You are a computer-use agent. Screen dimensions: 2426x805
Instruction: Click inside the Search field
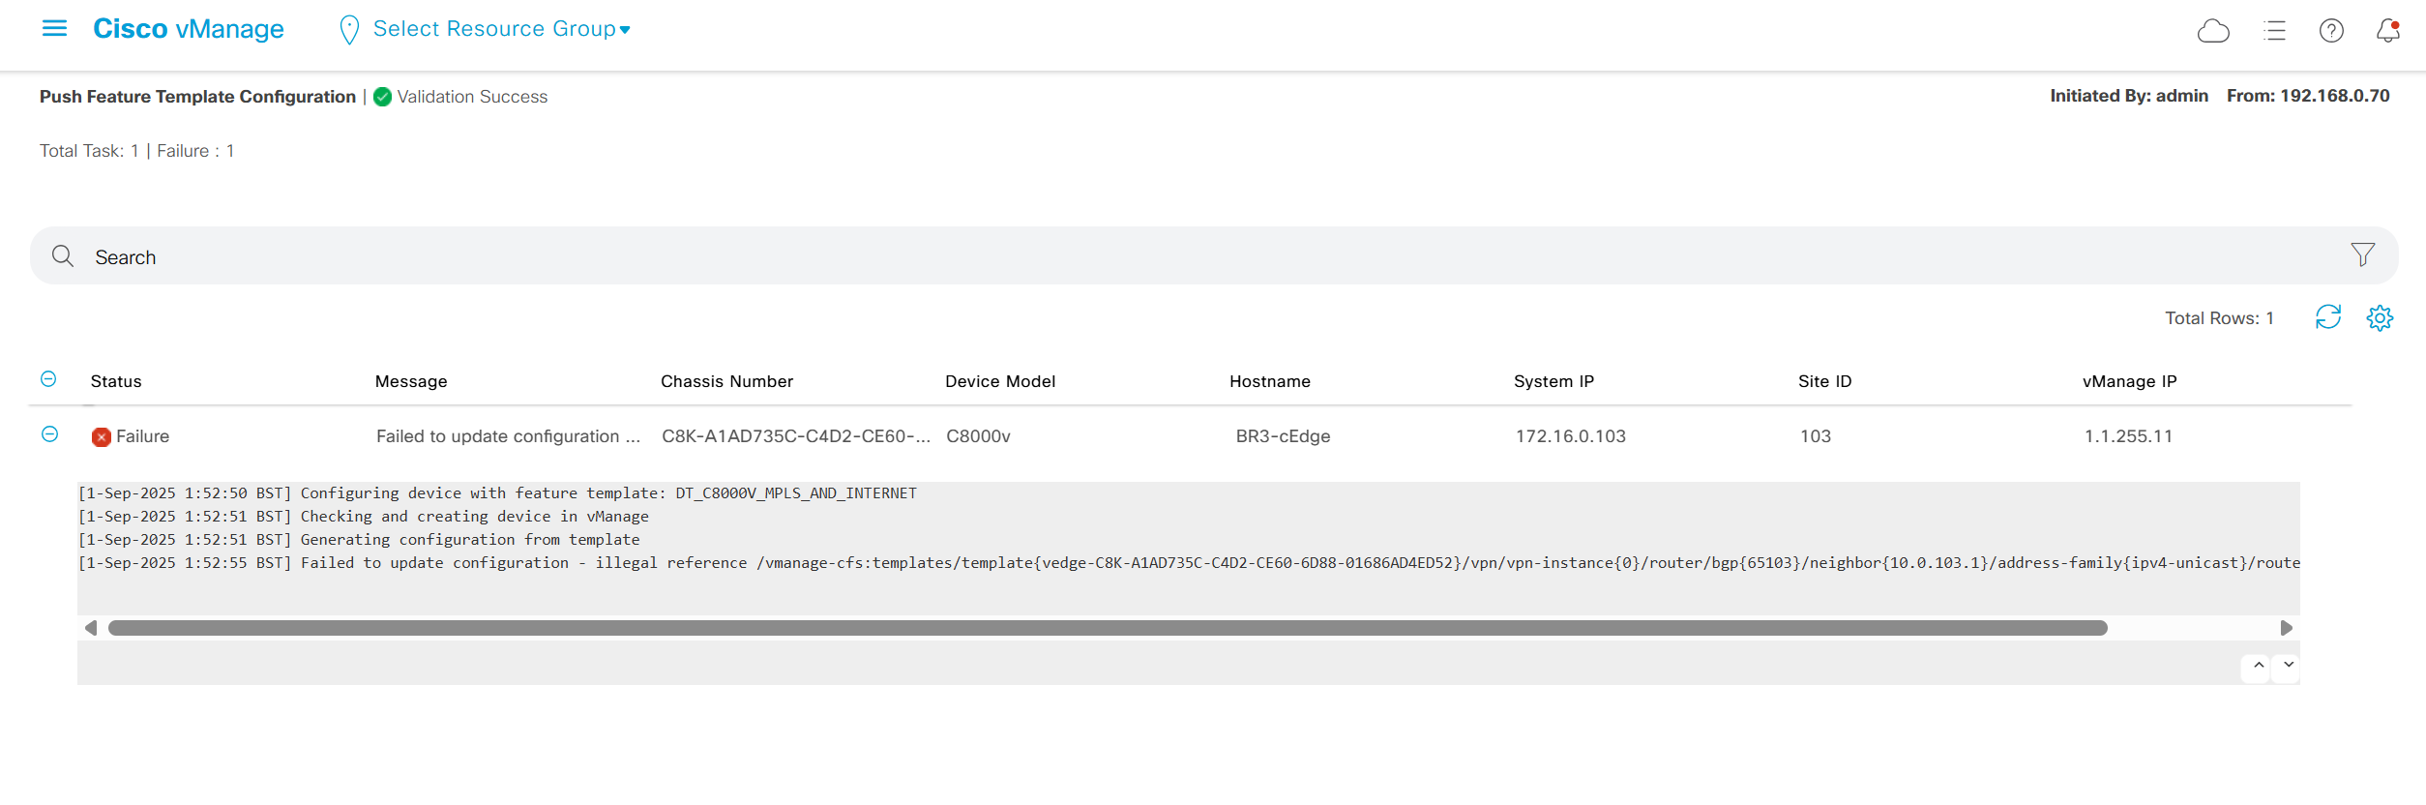click(1161, 256)
